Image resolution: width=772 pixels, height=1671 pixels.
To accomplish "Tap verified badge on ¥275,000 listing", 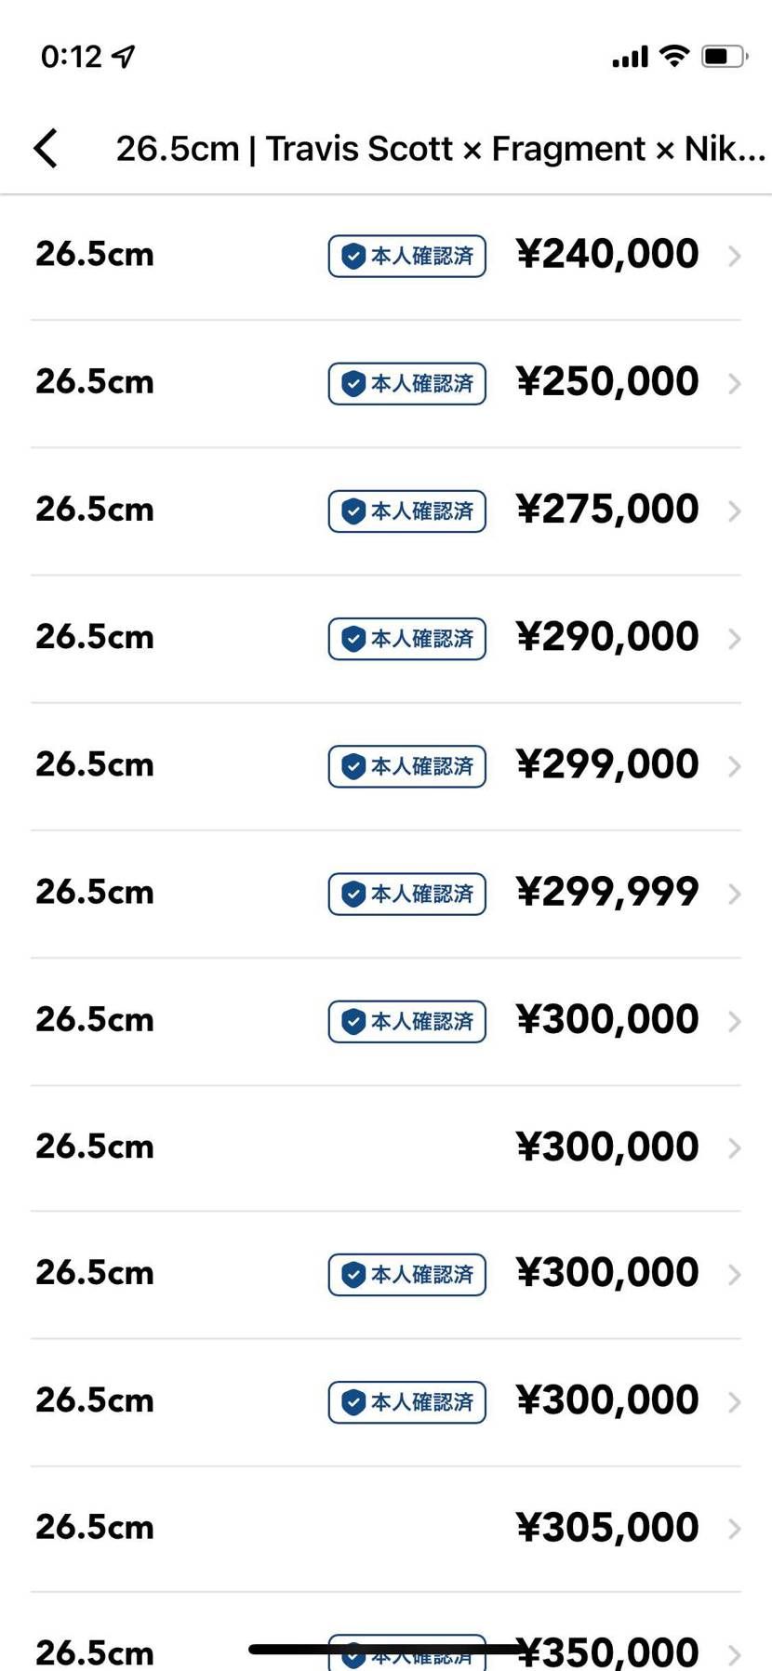I will tap(407, 511).
